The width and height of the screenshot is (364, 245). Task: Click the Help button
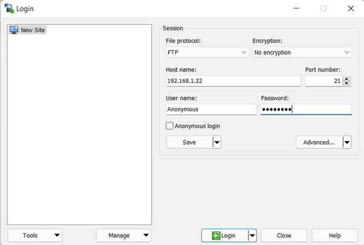coord(335,235)
